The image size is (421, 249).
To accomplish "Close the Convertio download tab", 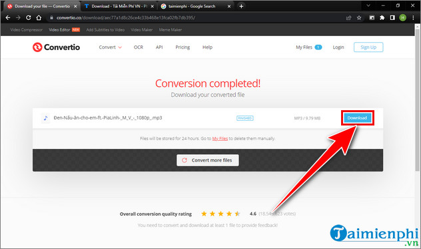I will [x=75, y=6].
